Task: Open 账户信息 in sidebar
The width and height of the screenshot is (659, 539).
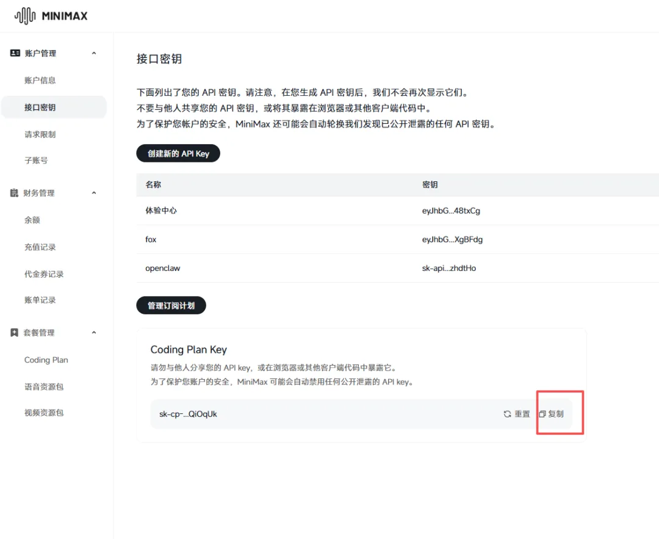Action: 40,81
